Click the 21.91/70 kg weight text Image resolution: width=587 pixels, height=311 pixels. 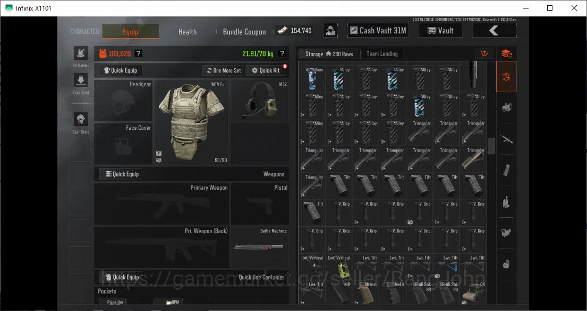pyautogui.click(x=258, y=54)
